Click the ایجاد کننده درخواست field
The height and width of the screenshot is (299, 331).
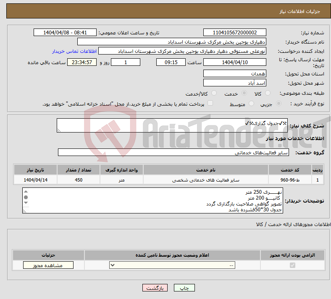[182, 51]
